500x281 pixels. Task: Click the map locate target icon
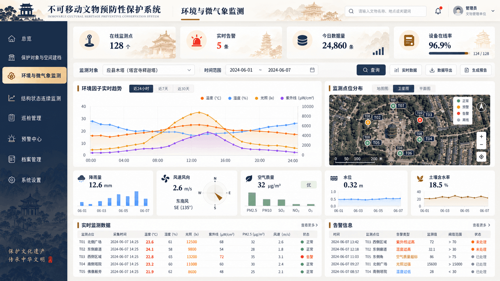481,157
